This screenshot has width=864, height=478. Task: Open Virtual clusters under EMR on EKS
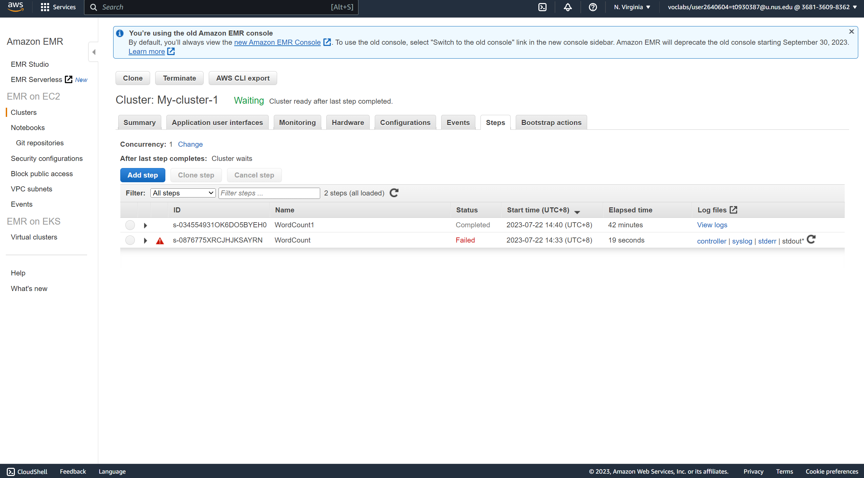click(x=34, y=237)
